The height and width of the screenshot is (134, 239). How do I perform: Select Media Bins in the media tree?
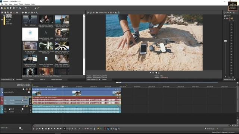pyautogui.click(x=9, y=17)
